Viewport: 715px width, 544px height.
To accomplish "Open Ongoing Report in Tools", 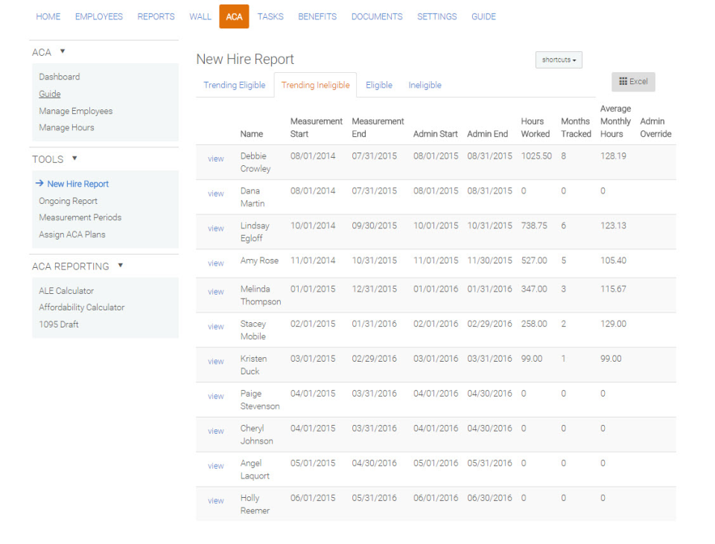I will pyautogui.click(x=68, y=201).
